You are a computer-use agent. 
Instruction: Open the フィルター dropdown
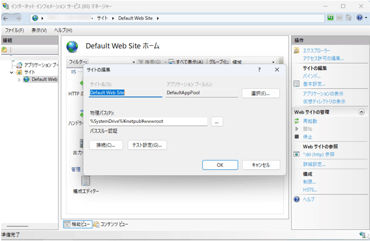coord(134,62)
